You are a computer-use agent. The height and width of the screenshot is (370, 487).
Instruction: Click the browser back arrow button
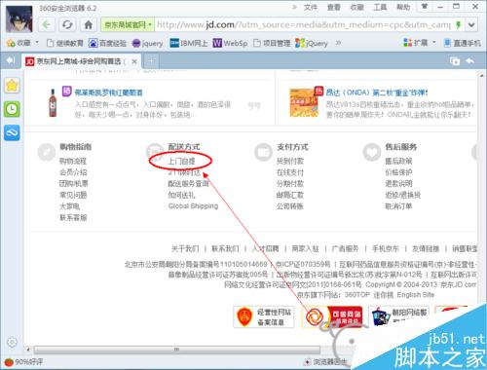point(47,24)
